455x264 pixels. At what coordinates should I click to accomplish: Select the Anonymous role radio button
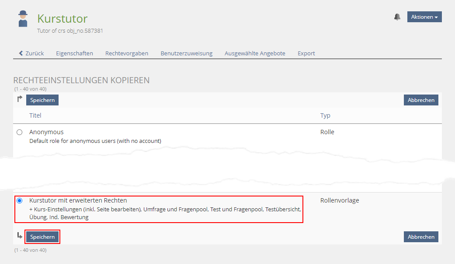pos(19,132)
